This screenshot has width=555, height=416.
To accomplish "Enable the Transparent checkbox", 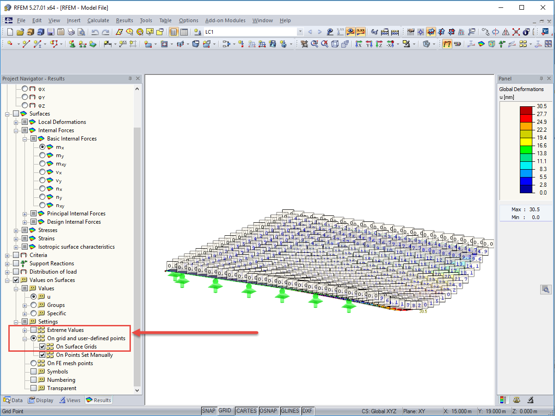I will [x=34, y=388].
